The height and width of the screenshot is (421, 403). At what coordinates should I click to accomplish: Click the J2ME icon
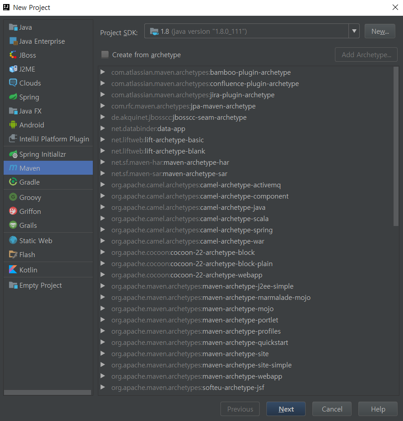coord(13,69)
